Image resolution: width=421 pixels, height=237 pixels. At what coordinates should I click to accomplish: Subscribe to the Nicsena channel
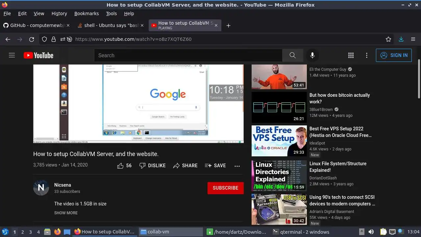tap(226, 188)
